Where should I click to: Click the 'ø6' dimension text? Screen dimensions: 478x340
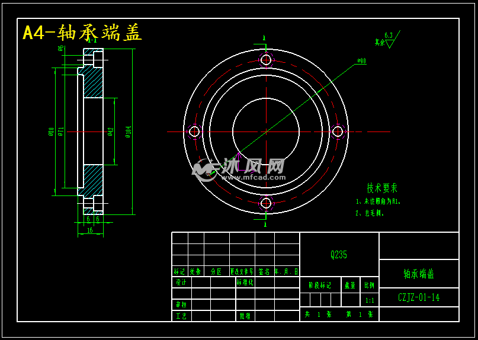pyautogui.click(x=60, y=49)
